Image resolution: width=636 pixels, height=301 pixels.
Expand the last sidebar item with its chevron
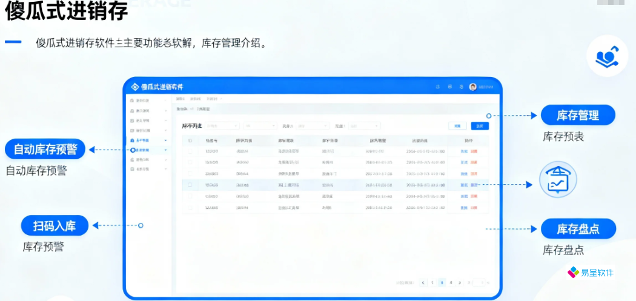click(165, 169)
